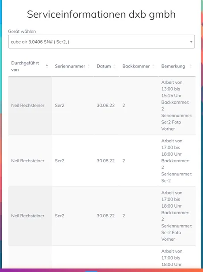Sort by Seriennummer column
The width and height of the screenshot is (203, 272).
(x=89, y=66)
